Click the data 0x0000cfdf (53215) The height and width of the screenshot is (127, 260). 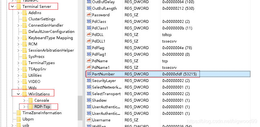[179, 74]
